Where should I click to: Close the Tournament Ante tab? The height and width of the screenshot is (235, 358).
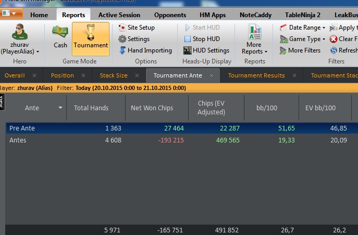[x=212, y=75]
